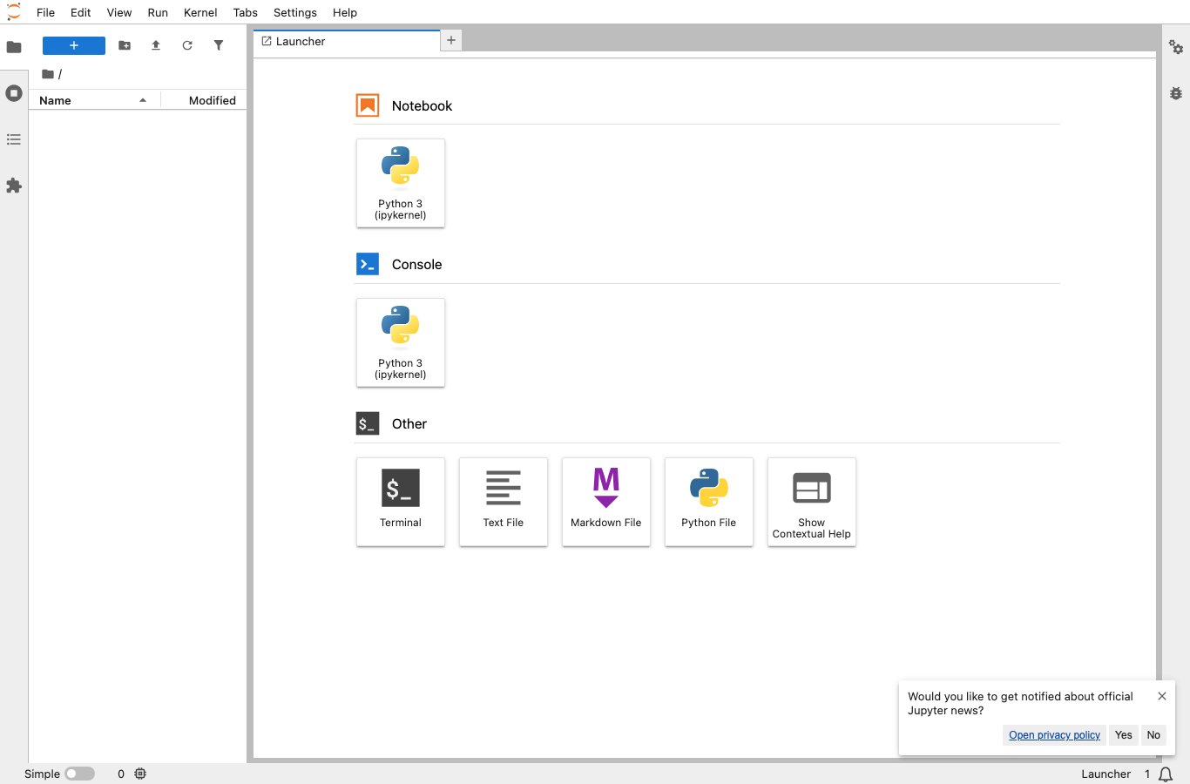Click No on Jupyter news prompt
Viewport: 1190px width, 784px height.
[x=1153, y=735]
